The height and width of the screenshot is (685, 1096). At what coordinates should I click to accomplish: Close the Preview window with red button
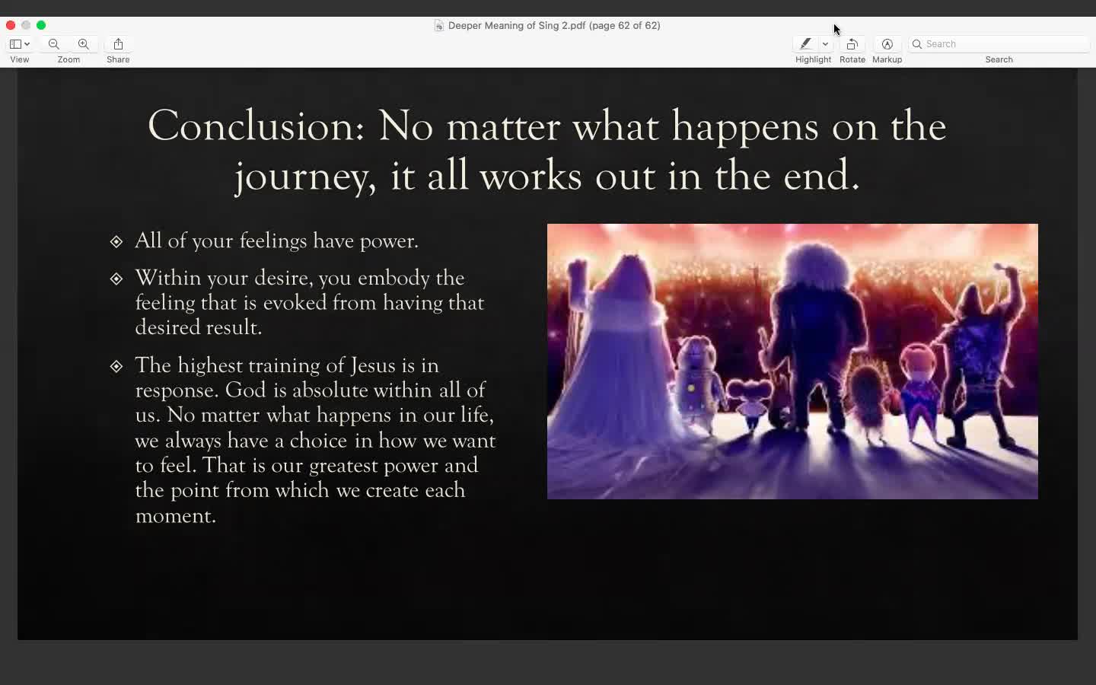[11, 25]
